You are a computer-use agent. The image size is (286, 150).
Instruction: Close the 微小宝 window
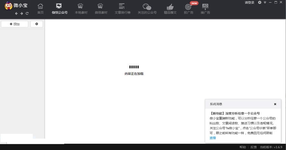[281, 2]
